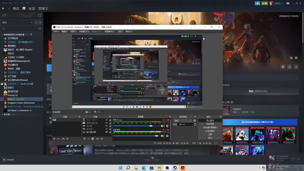
Task: Click Stop Streaming button in OBS controls
Action: point(210,120)
